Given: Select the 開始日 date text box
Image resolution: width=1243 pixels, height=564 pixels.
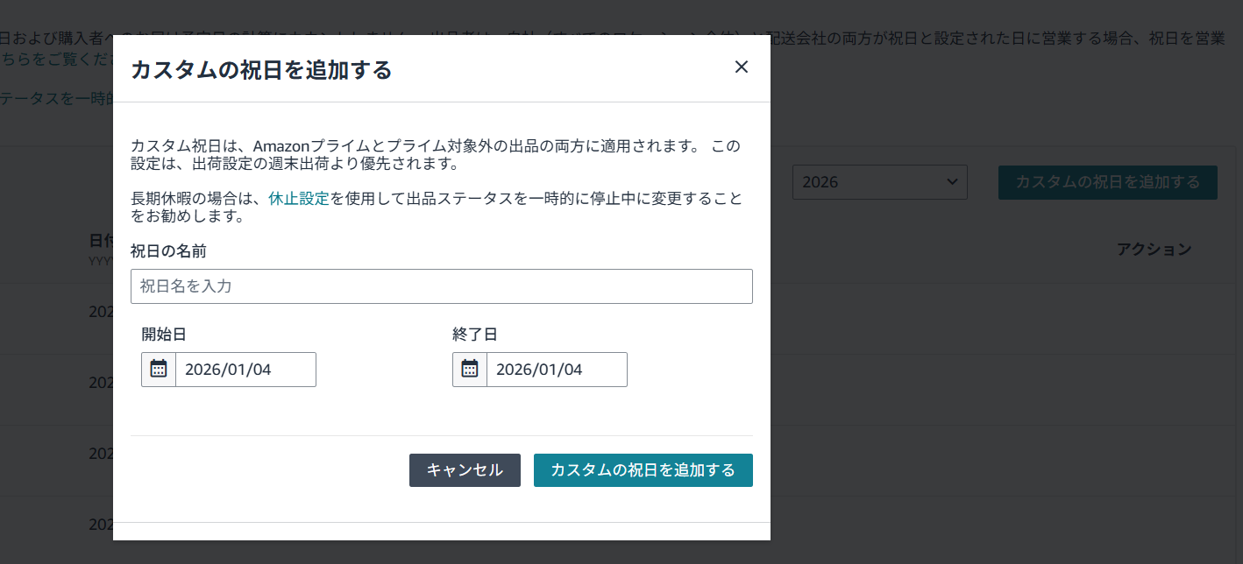Looking at the screenshot, I should point(245,370).
